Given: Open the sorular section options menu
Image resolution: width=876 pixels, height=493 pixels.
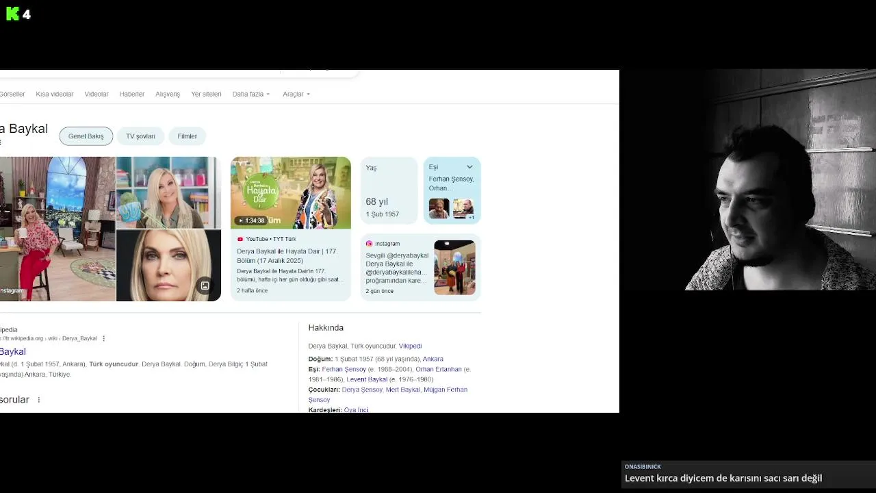Looking at the screenshot, I should (39, 400).
